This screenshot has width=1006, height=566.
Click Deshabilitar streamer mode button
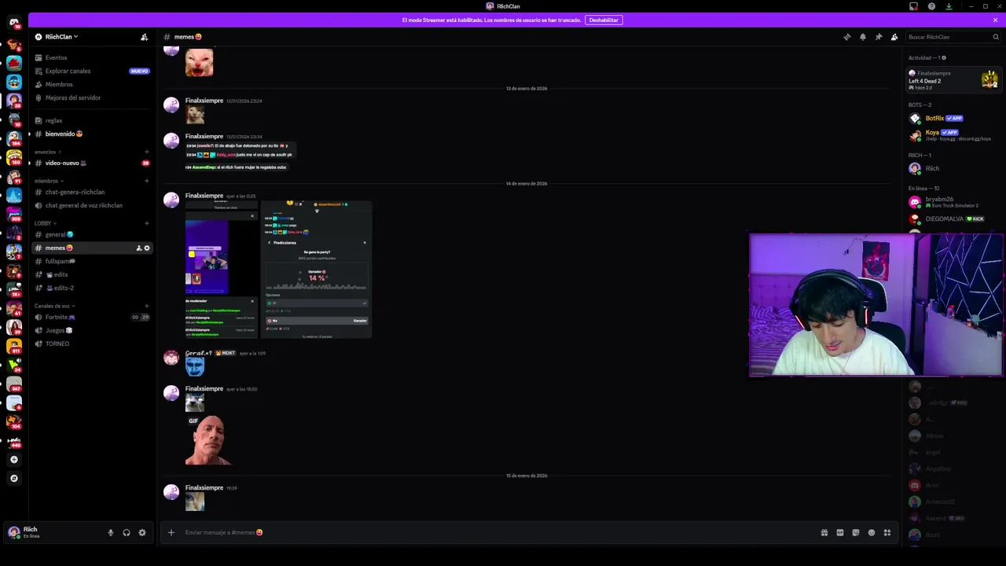point(604,20)
